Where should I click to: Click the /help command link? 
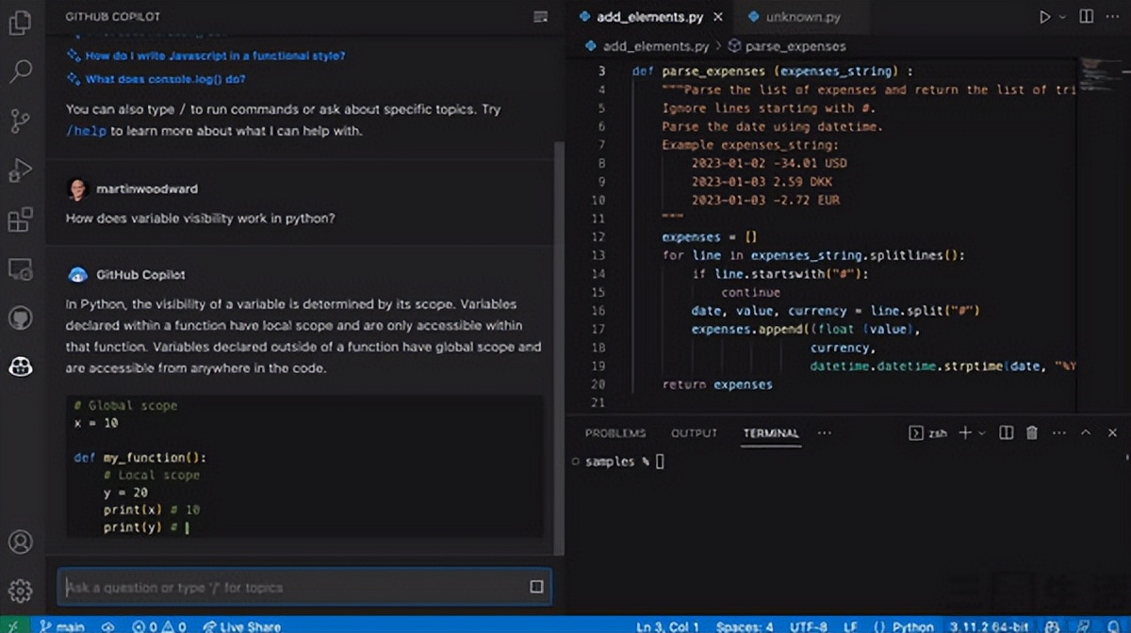[86, 131]
